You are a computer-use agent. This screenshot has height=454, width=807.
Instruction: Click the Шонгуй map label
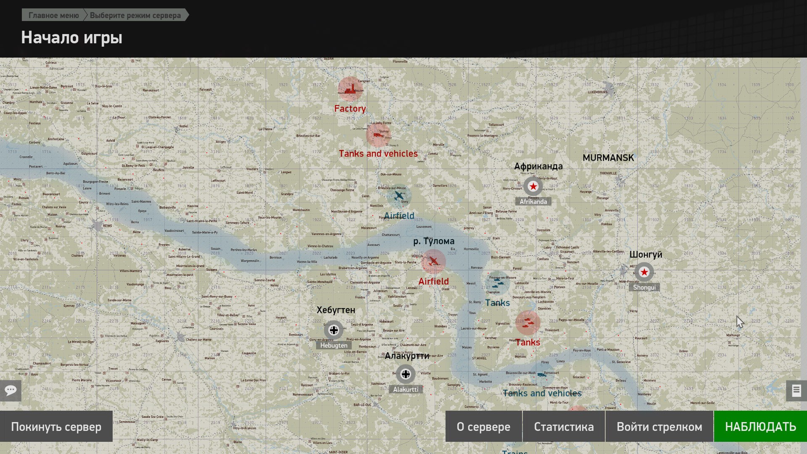click(646, 255)
